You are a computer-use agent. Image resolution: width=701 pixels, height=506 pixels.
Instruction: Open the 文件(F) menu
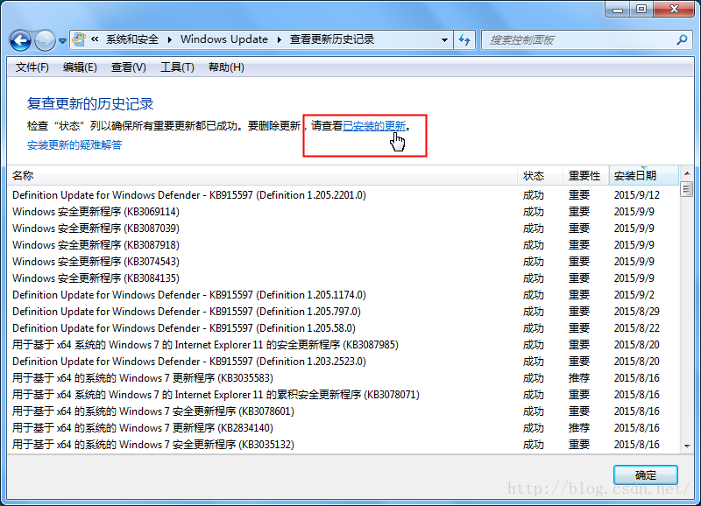[32, 67]
